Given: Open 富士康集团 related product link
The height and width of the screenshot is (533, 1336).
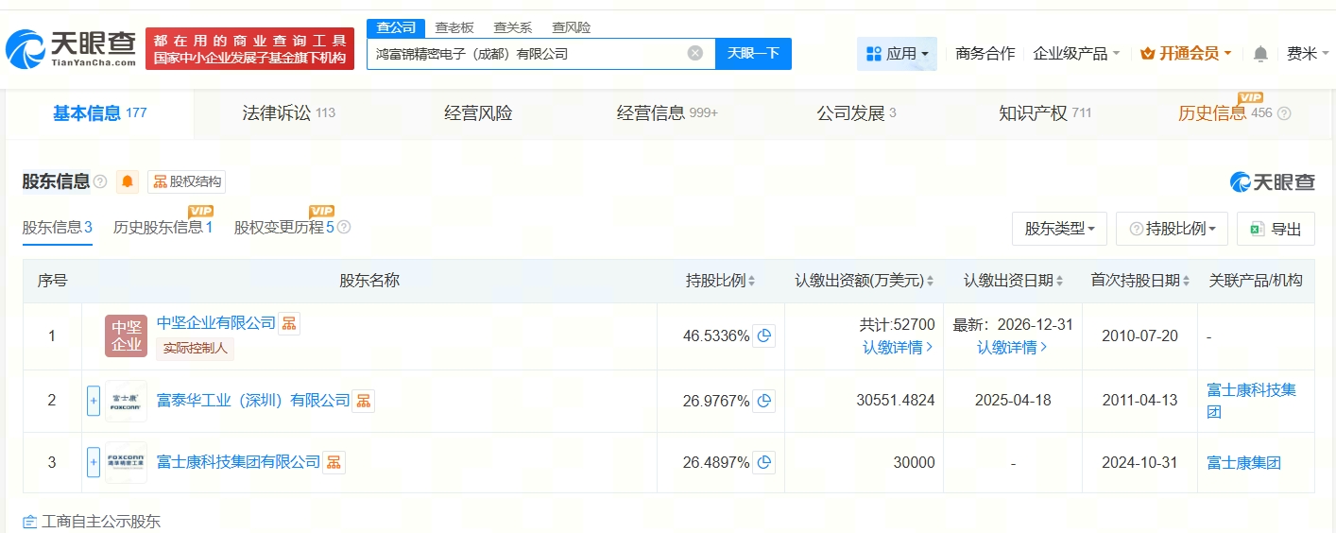Looking at the screenshot, I should (x=1243, y=462).
